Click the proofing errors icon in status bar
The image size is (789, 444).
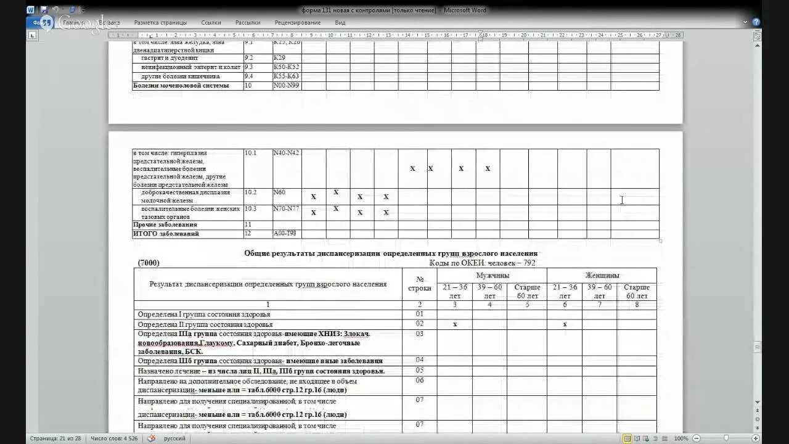pos(152,438)
